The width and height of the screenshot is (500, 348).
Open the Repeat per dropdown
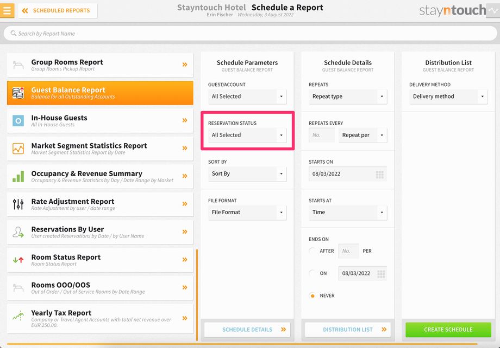pyautogui.click(x=362, y=135)
